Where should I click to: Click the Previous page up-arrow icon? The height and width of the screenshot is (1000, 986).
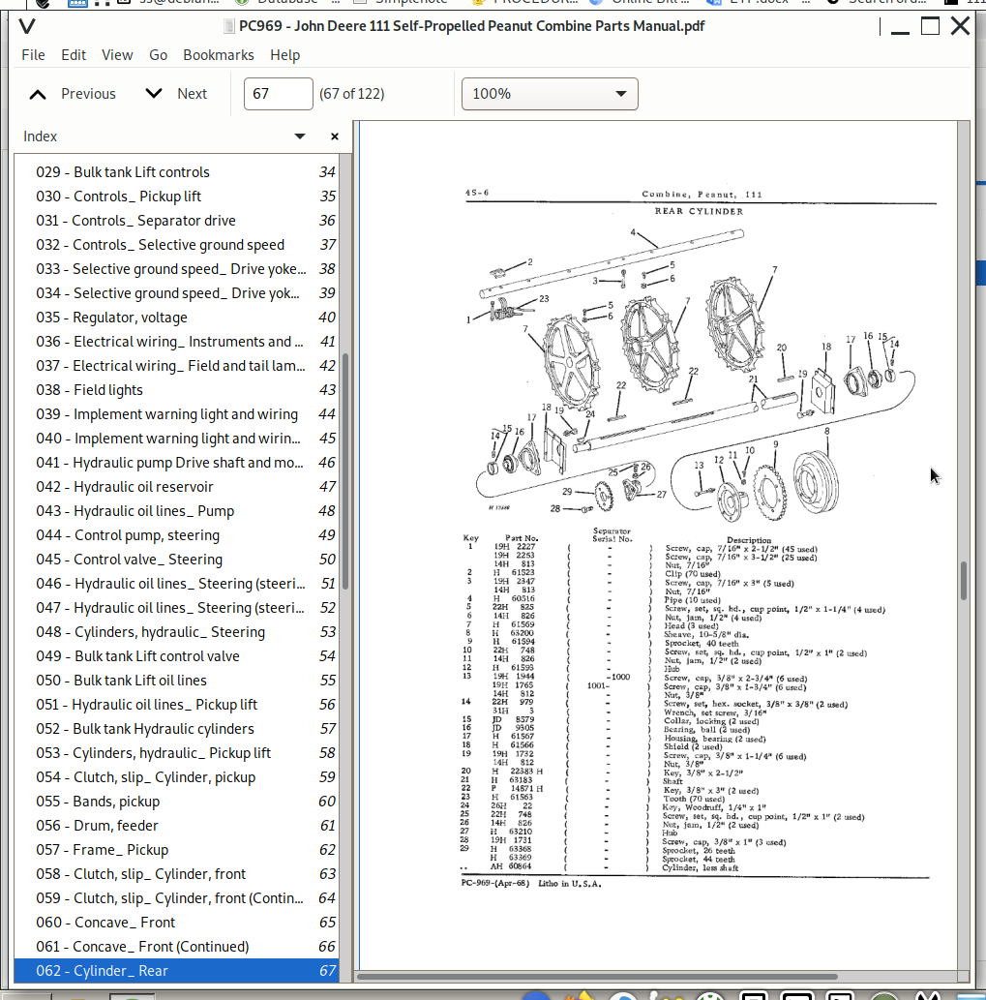[x=38, y=94]
